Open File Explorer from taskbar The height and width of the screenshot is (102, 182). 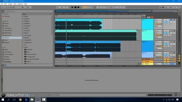tap(32, 99)
